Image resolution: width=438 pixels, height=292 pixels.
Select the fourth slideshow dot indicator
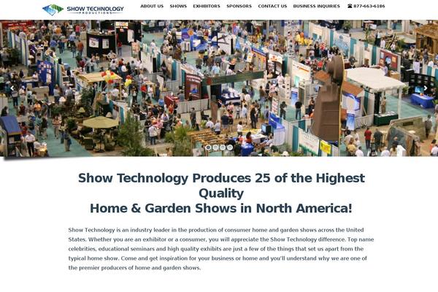point(230,147)
